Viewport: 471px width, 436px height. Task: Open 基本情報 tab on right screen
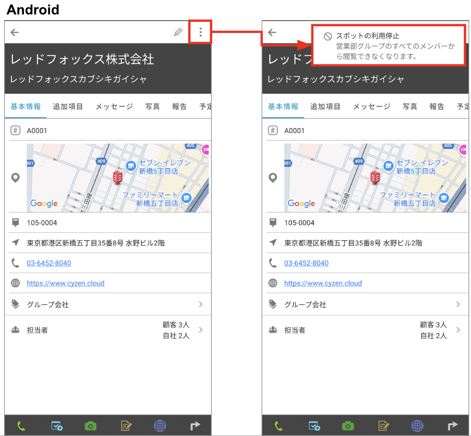pyautogui.click(x=283, y=106)
